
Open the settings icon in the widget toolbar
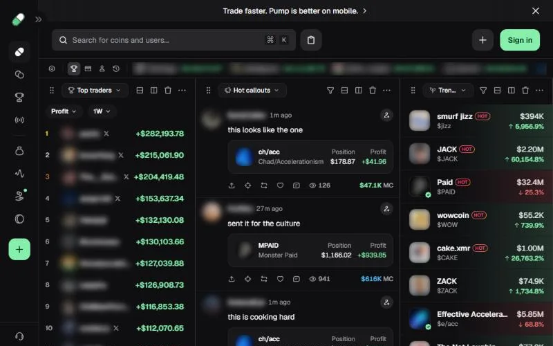coord(52,69)
